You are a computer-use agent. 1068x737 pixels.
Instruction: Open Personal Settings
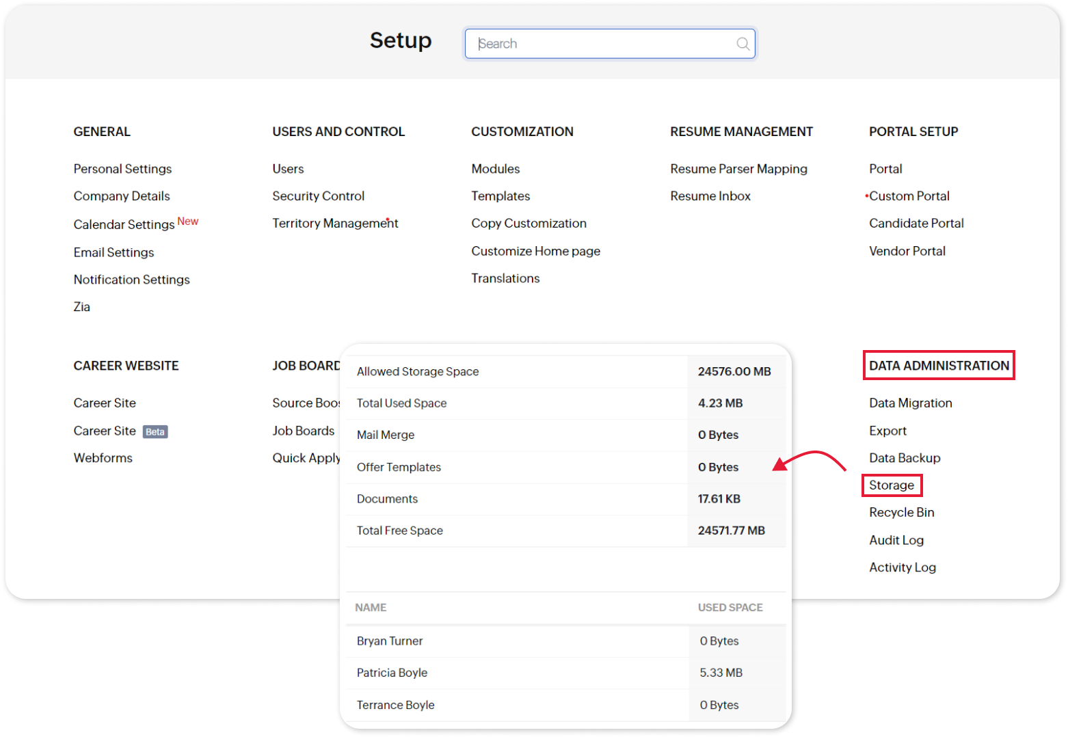coord(122,169)
